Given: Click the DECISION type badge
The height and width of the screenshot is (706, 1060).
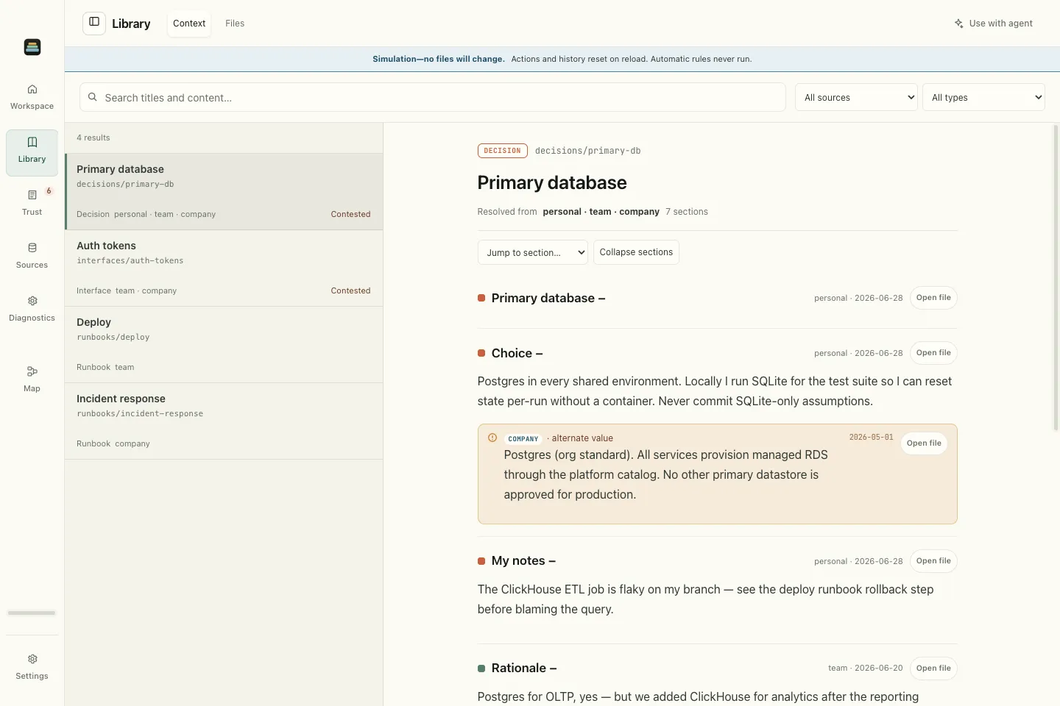Looking at the screenshot, I should coord(503,151).
